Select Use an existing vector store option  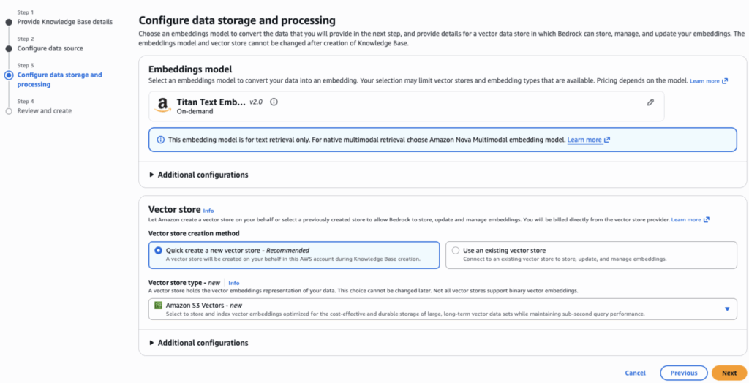456,251
